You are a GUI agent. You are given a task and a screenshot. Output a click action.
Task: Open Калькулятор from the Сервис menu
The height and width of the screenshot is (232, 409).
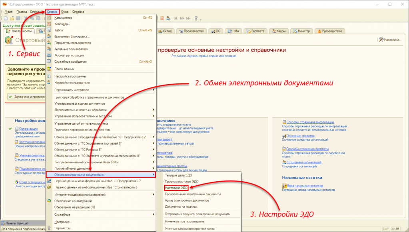tap(101, 18)
